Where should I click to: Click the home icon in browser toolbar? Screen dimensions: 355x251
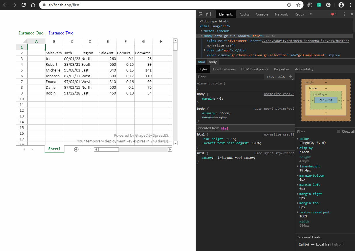(x=33, y=5)
